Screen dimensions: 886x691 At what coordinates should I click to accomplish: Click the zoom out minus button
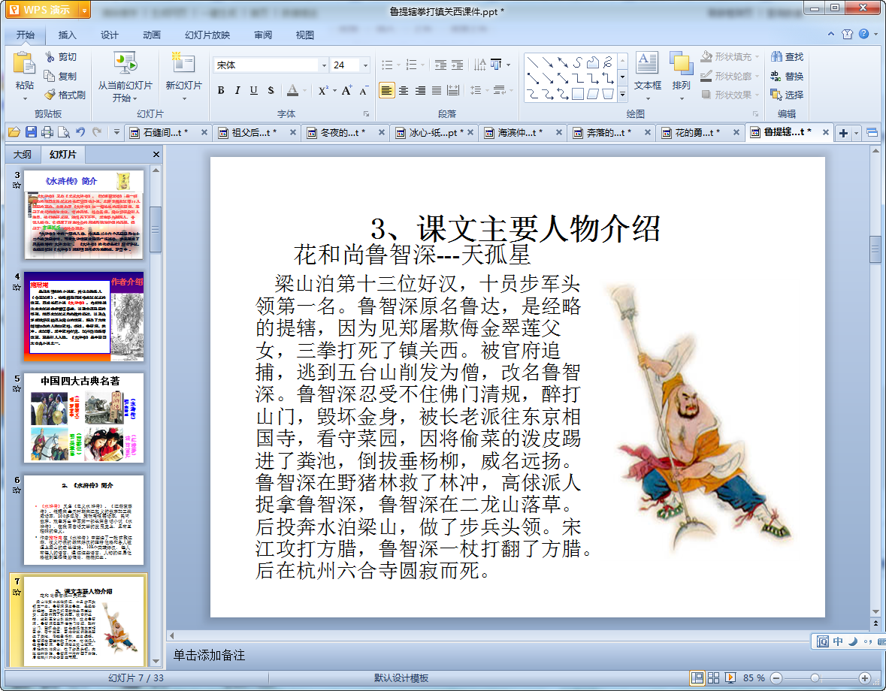tap(776, 678)
